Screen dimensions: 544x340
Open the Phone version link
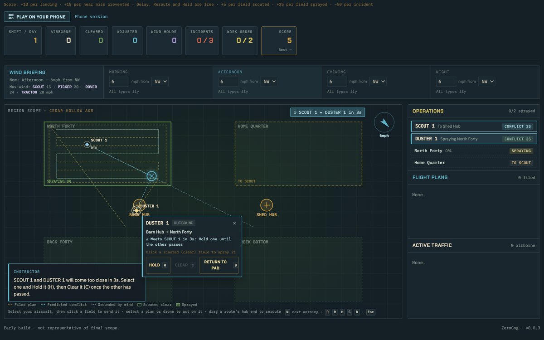(x=91, y=17)
